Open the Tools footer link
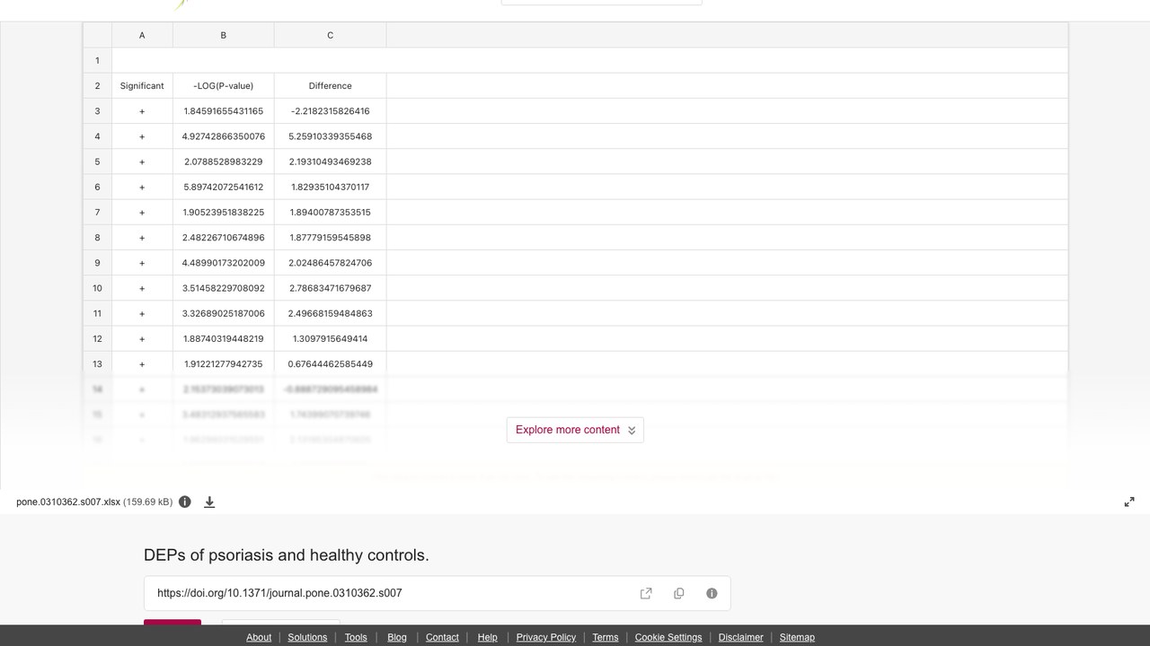1150x646 pixels. pos(356,637)
